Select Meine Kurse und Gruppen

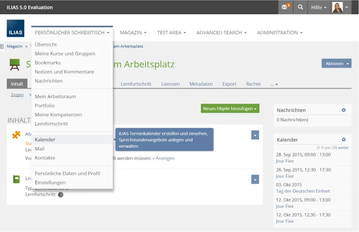tap(65, 53)
